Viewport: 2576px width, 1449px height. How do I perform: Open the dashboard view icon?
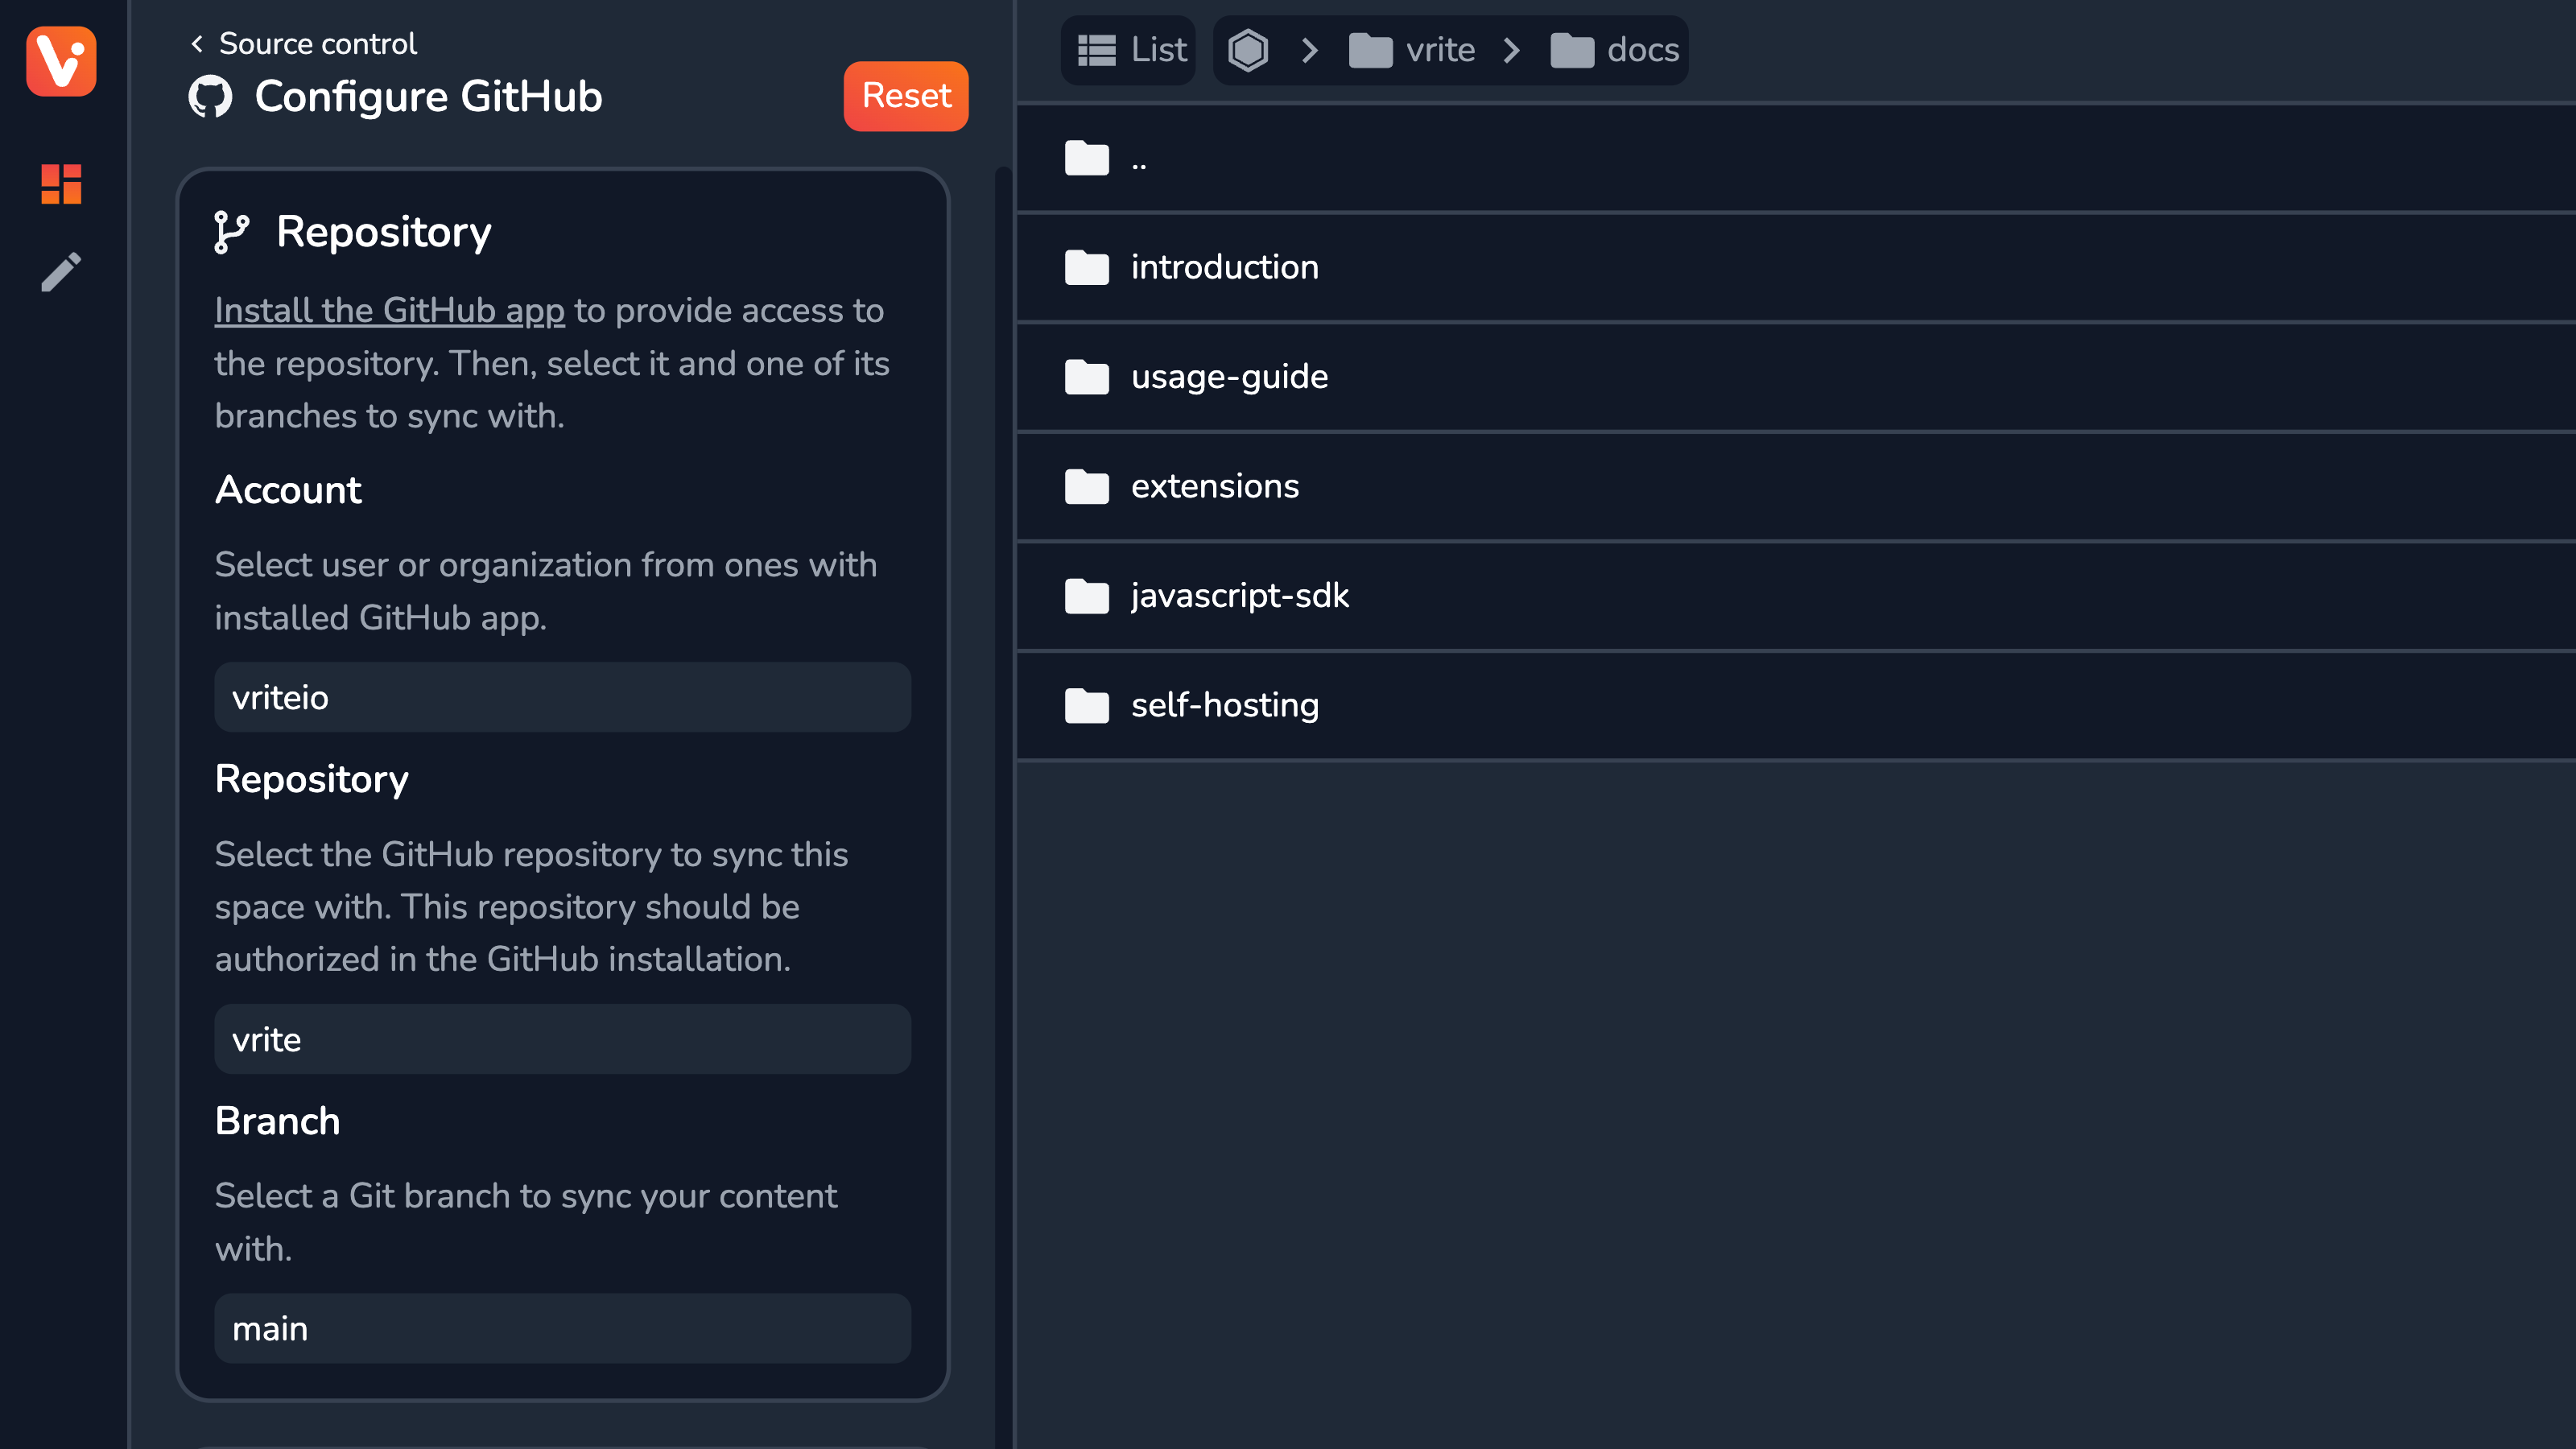61,184
